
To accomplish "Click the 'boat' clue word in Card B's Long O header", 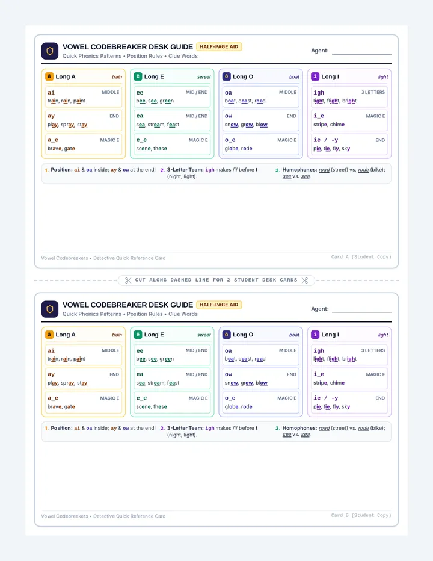I will (294, 335).
